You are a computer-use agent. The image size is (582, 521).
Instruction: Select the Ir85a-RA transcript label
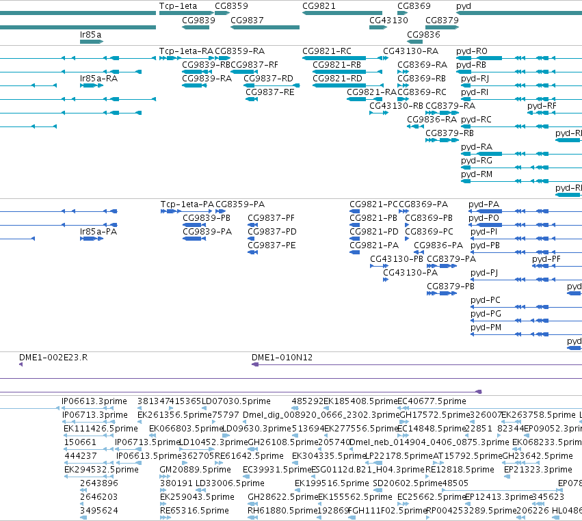(x=98, y=79)
